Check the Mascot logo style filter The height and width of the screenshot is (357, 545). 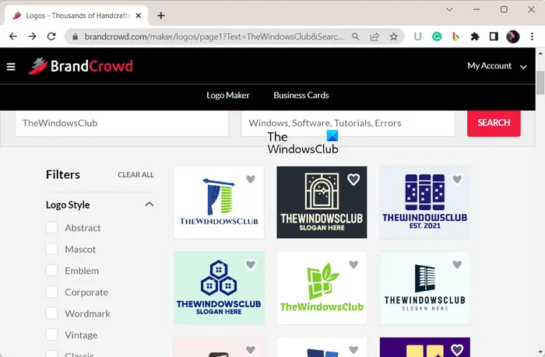click(x=52, y=250)
